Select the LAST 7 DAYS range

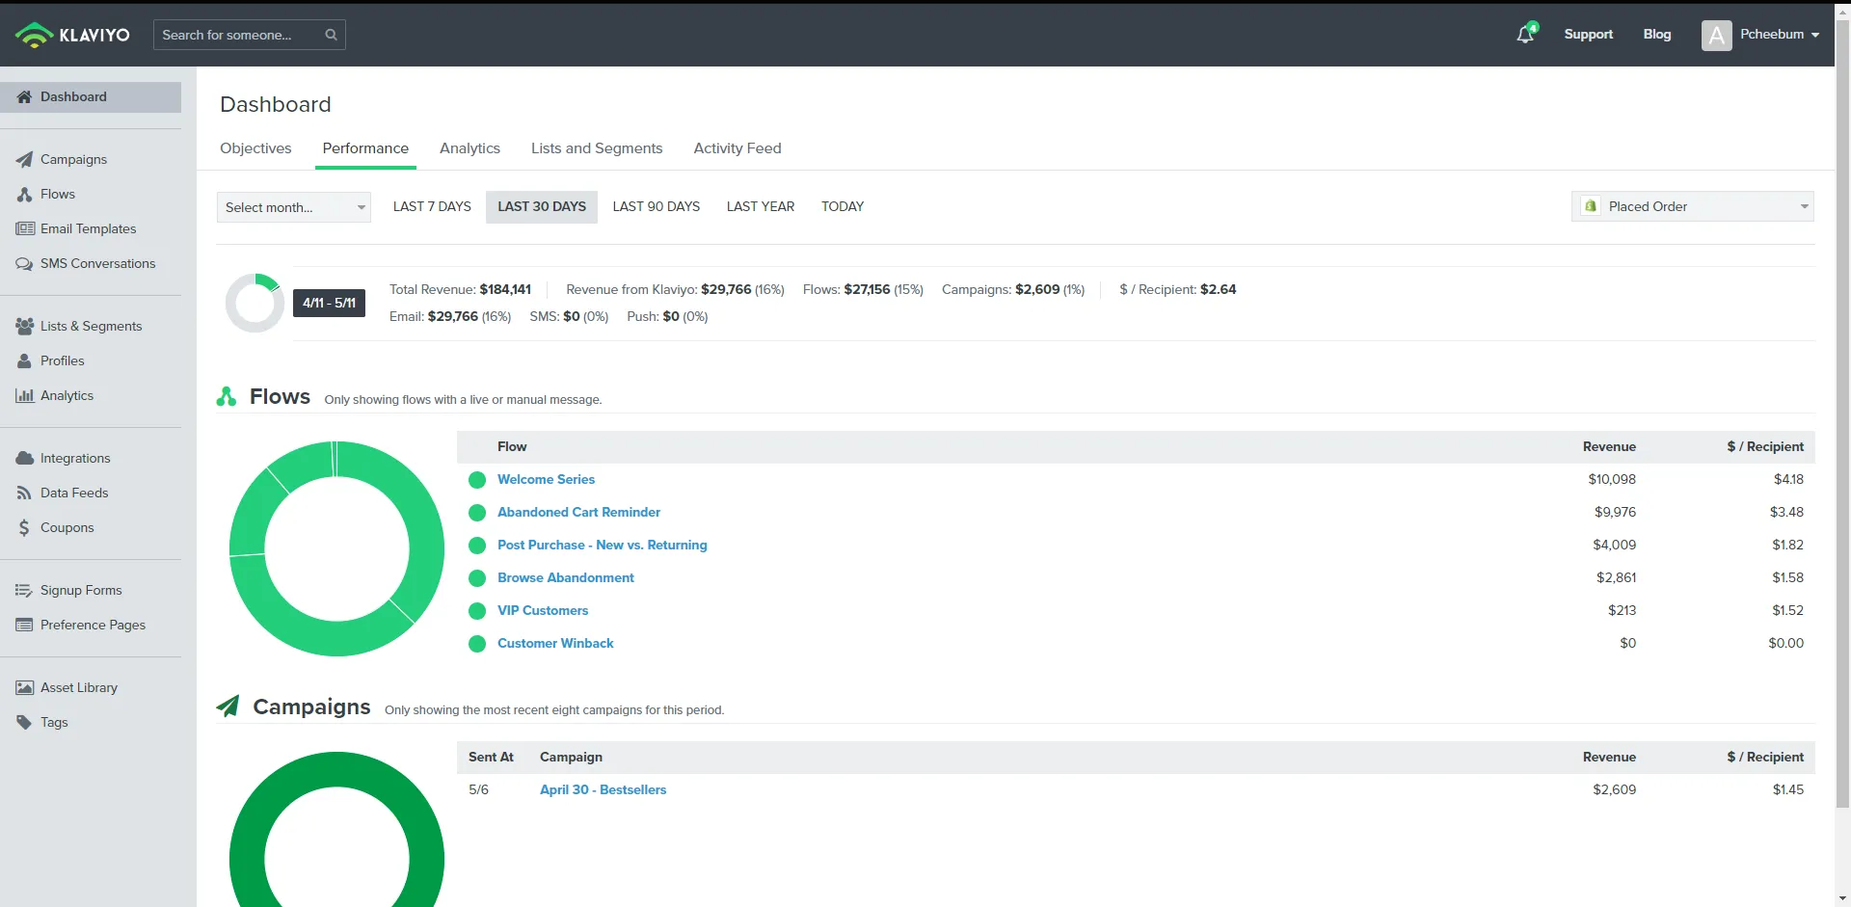pos(432,207)
